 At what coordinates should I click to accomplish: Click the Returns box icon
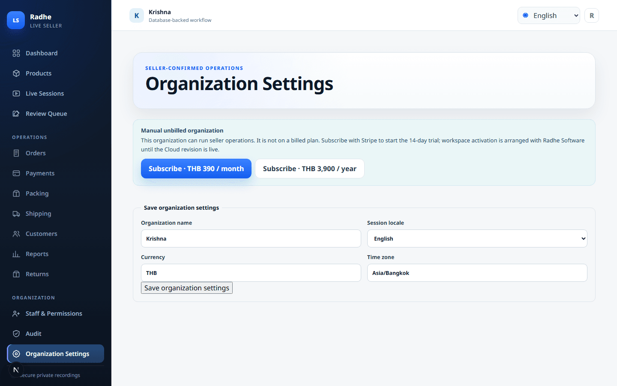16,274
